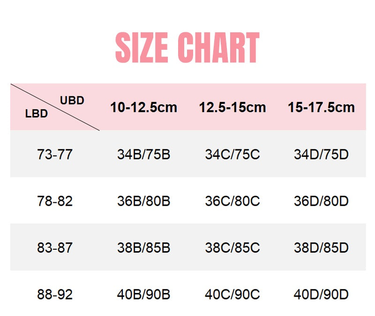The width and height of the screenshot is (375, 316).
Task: Click the 88-92 row label
Action: tap(55, 294)
